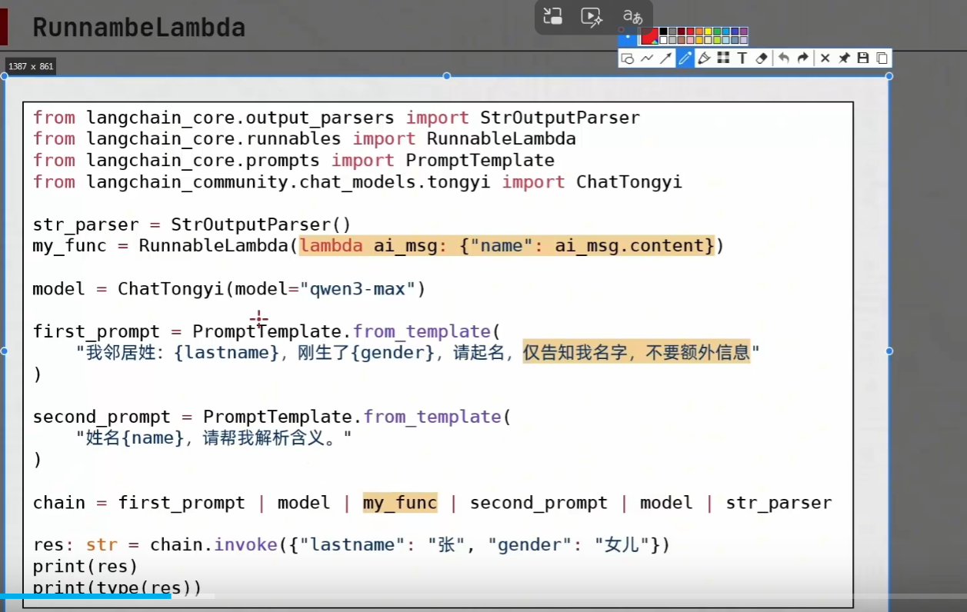Copy the screenshot to clipboard
967x612 pixels.
[882, 58]
